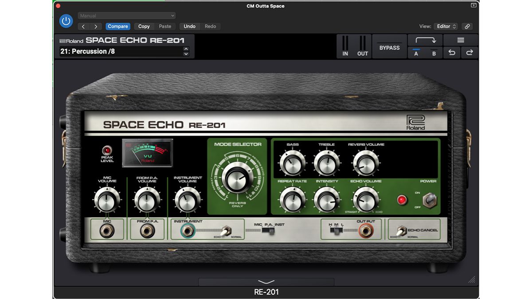Click the redo arrow icon in plugin header
The height and width of the screenshot is (299, 532).
[469, 52]
